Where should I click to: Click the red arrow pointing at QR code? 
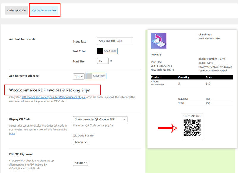(167, 128)
